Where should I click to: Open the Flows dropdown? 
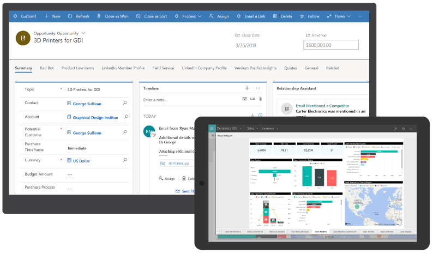coord(339,16)
